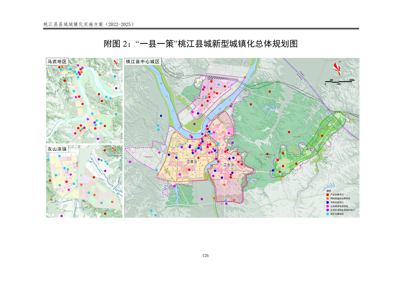The image size is (402, 284).
Task: Click the blue 市政设施项目 legend dot
Action: pyautogui.click(x=327, y=202)
